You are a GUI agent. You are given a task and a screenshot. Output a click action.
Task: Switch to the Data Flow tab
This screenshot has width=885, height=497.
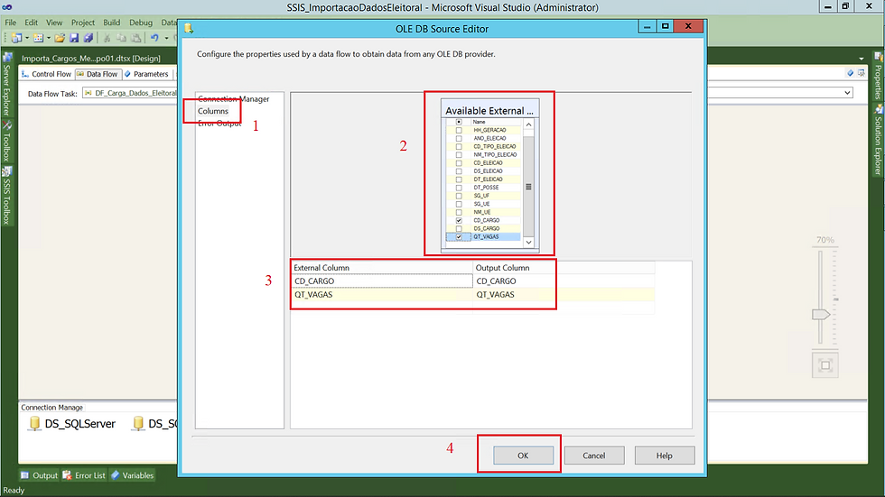(98, 74)
